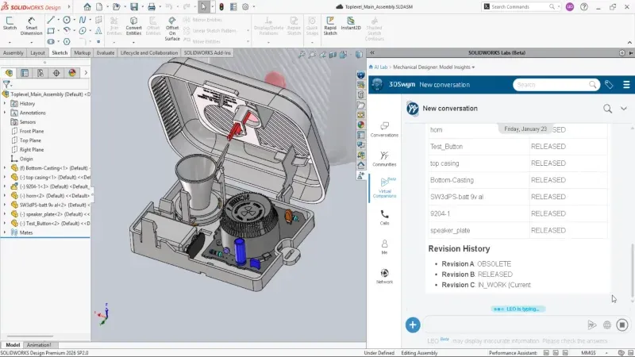Open Calls in the 3DSwym sidebar
Screen dimensions: 635x357
(x=384, y=217)
